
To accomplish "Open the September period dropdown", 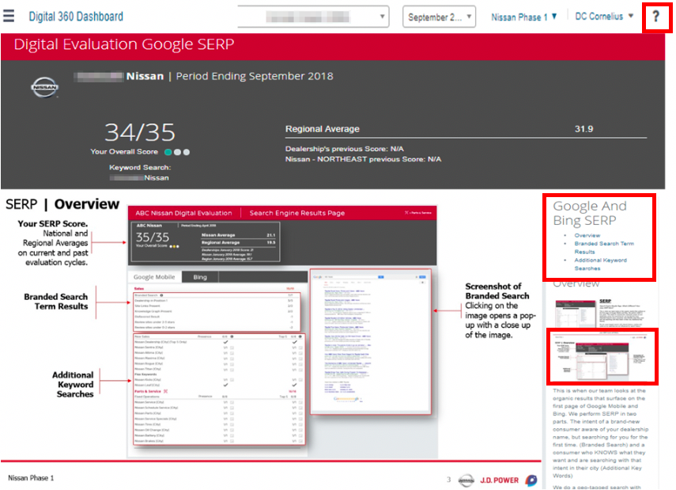I will point(439,17).
